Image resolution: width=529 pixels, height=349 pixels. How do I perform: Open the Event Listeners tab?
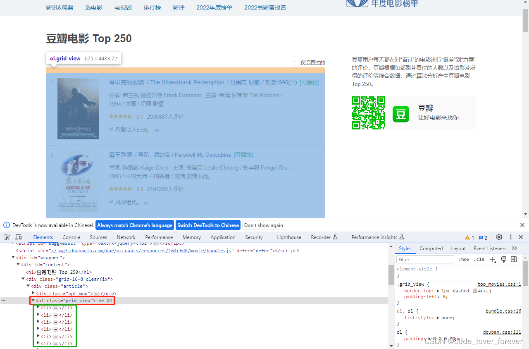(x=490, y=248)
